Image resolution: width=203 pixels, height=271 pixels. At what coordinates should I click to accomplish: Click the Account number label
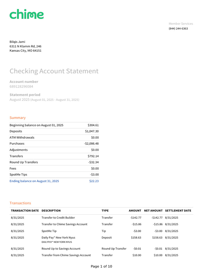click(24, 82)
